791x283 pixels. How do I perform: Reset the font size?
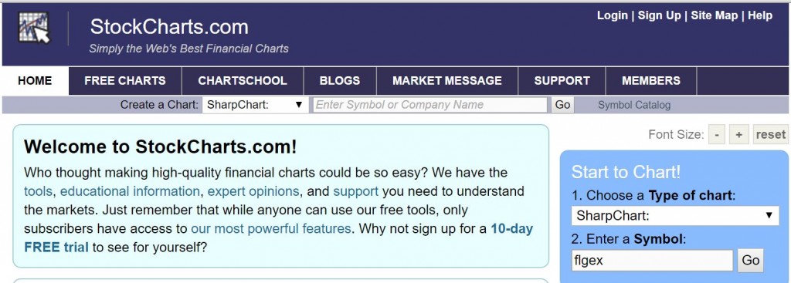(x=770, y=134)
